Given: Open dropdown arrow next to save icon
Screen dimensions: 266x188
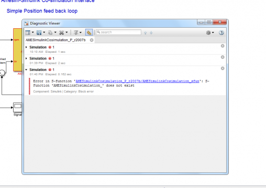Looking at the screenshot, I should click(44, 32).
